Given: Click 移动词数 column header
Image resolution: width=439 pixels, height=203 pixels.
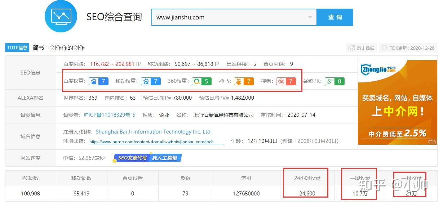Looking at the screenshot, I should coord(81,178).
